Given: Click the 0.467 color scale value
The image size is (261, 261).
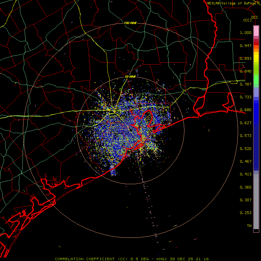Looking at the screenshot, I should [246, 162].
